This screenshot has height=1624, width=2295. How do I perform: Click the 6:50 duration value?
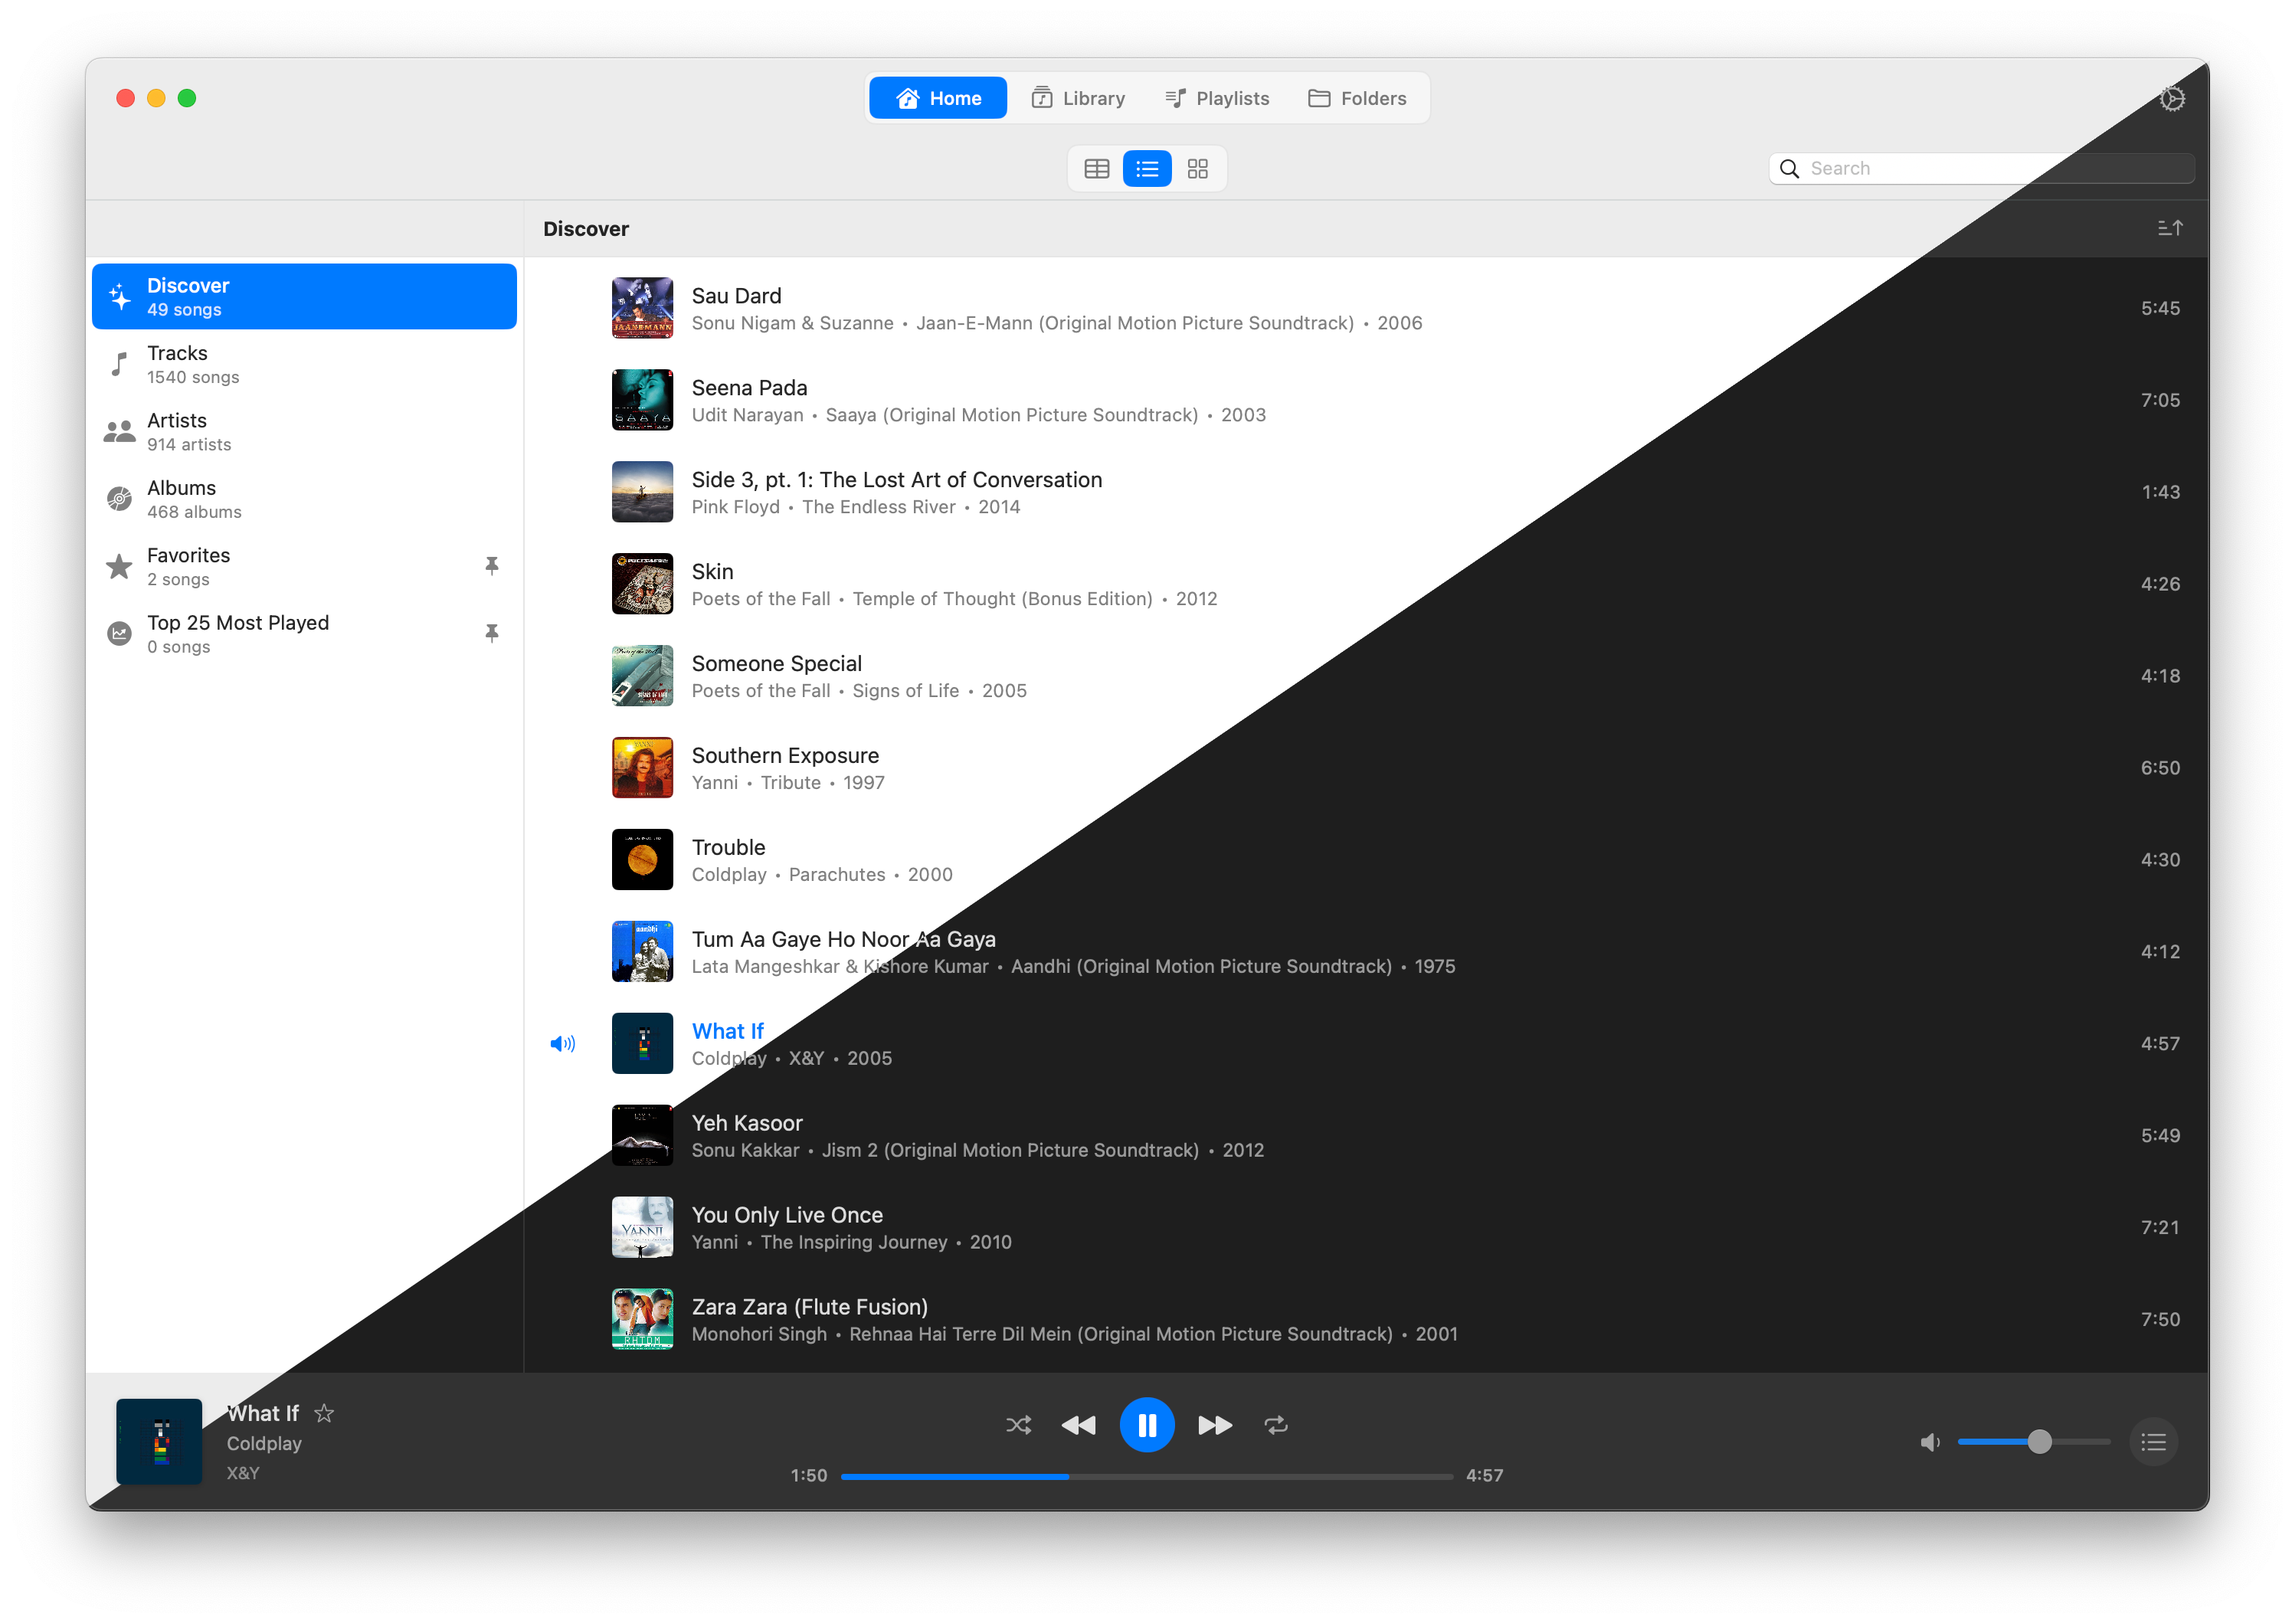2159,768
